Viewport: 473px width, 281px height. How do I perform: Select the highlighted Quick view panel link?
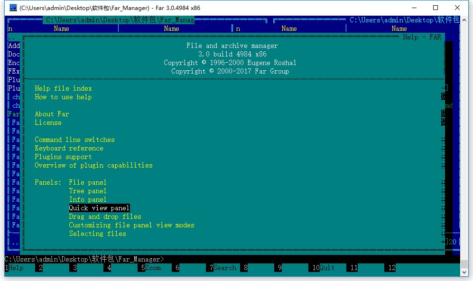click(99, 208)
